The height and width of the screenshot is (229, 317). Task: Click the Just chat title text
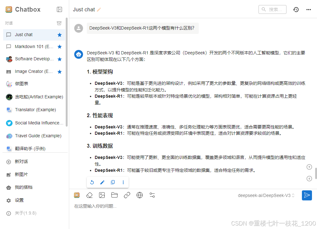84,9
